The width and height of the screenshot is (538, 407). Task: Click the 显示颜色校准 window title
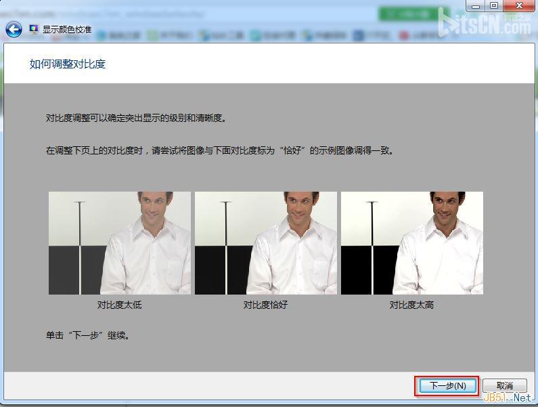pyautogui.click(x=67, y=30)
